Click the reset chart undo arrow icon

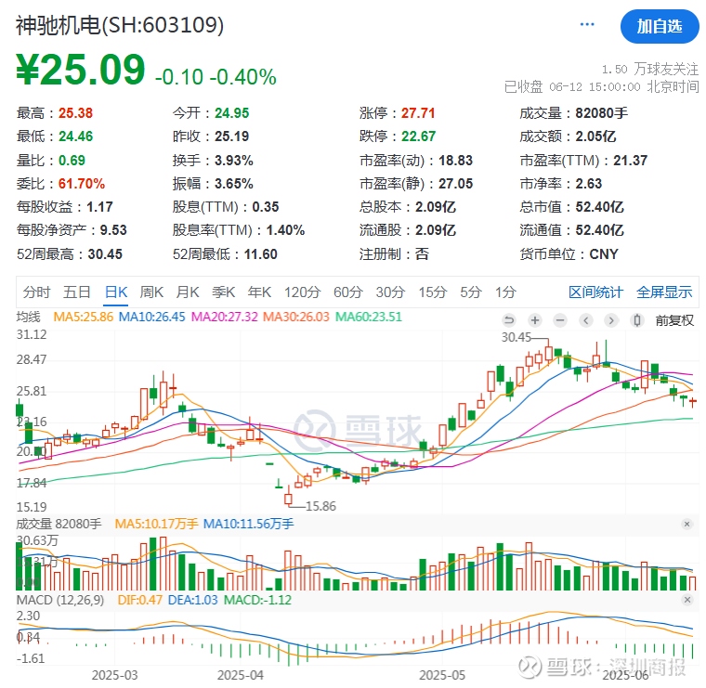[x=509, y=320]
